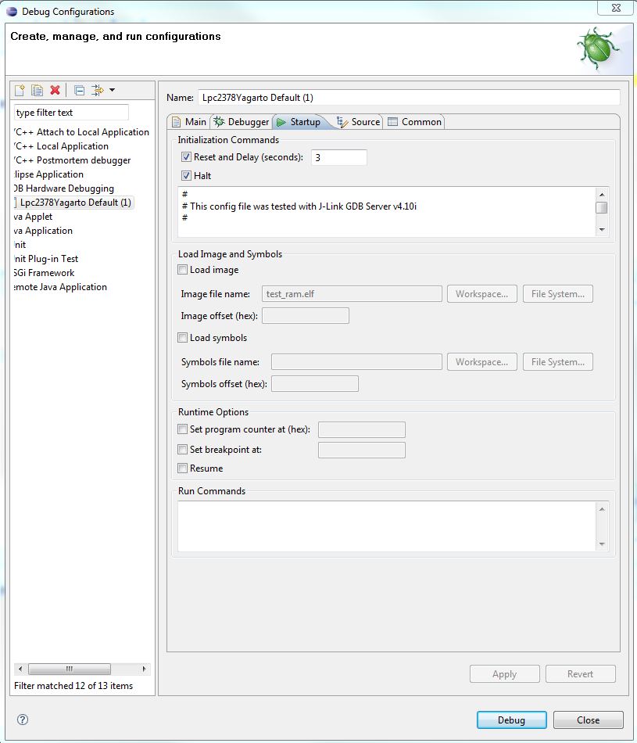Toggle Reset and Delay checkbox
The width and height of the screenshot is (637, 743).
tap(186, 157)
